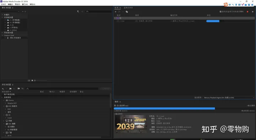Open the 匹配源 preset in queue row
Viewport: 256px width, 140px height.
(x=146, y=21)
